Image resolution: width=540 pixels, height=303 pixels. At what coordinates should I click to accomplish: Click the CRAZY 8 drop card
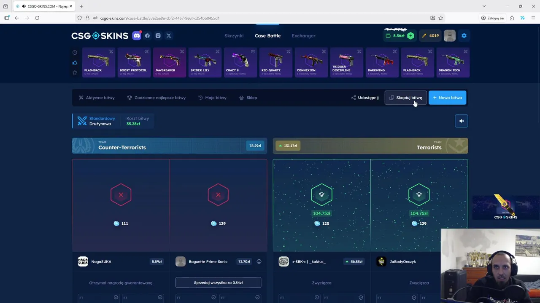click(x=240, y=63)
